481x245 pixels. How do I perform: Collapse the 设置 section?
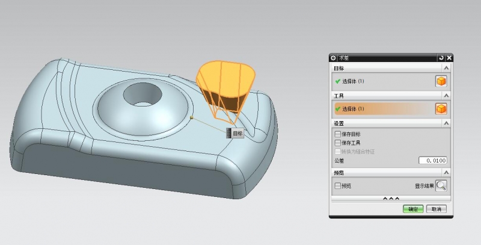point(446,123)
